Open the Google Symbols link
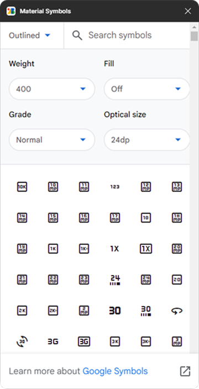 click(x=115, y=371)
